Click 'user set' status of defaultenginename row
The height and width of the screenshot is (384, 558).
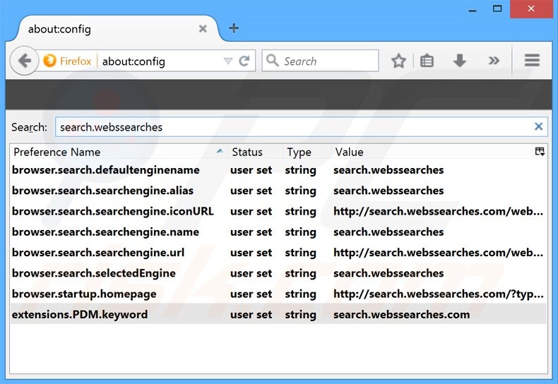click(251, 170)
